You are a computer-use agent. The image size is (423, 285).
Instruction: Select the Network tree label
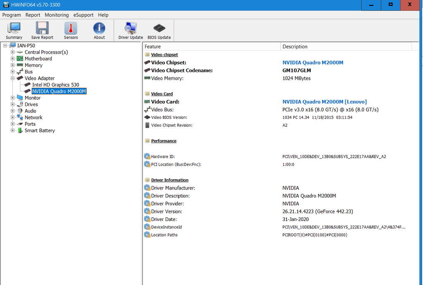pos(33,117)
